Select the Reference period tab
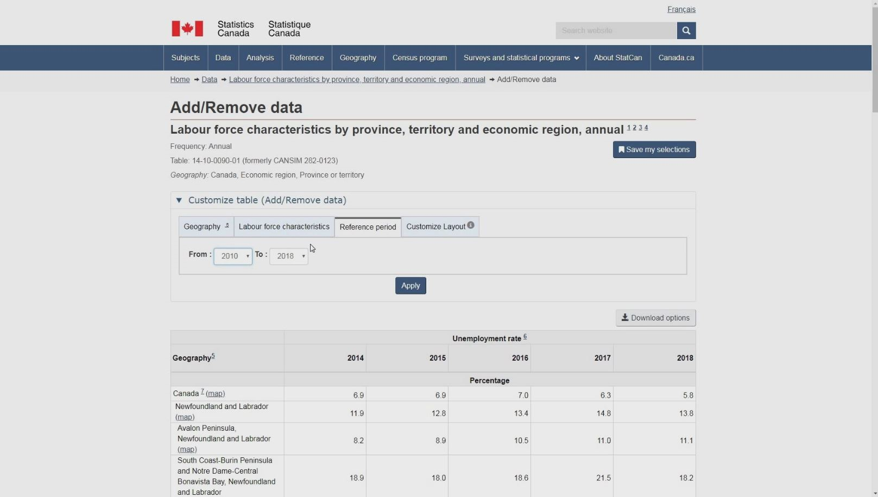Image resolution: width=878 pixels, height=497 pixels. tap(368, 227)
